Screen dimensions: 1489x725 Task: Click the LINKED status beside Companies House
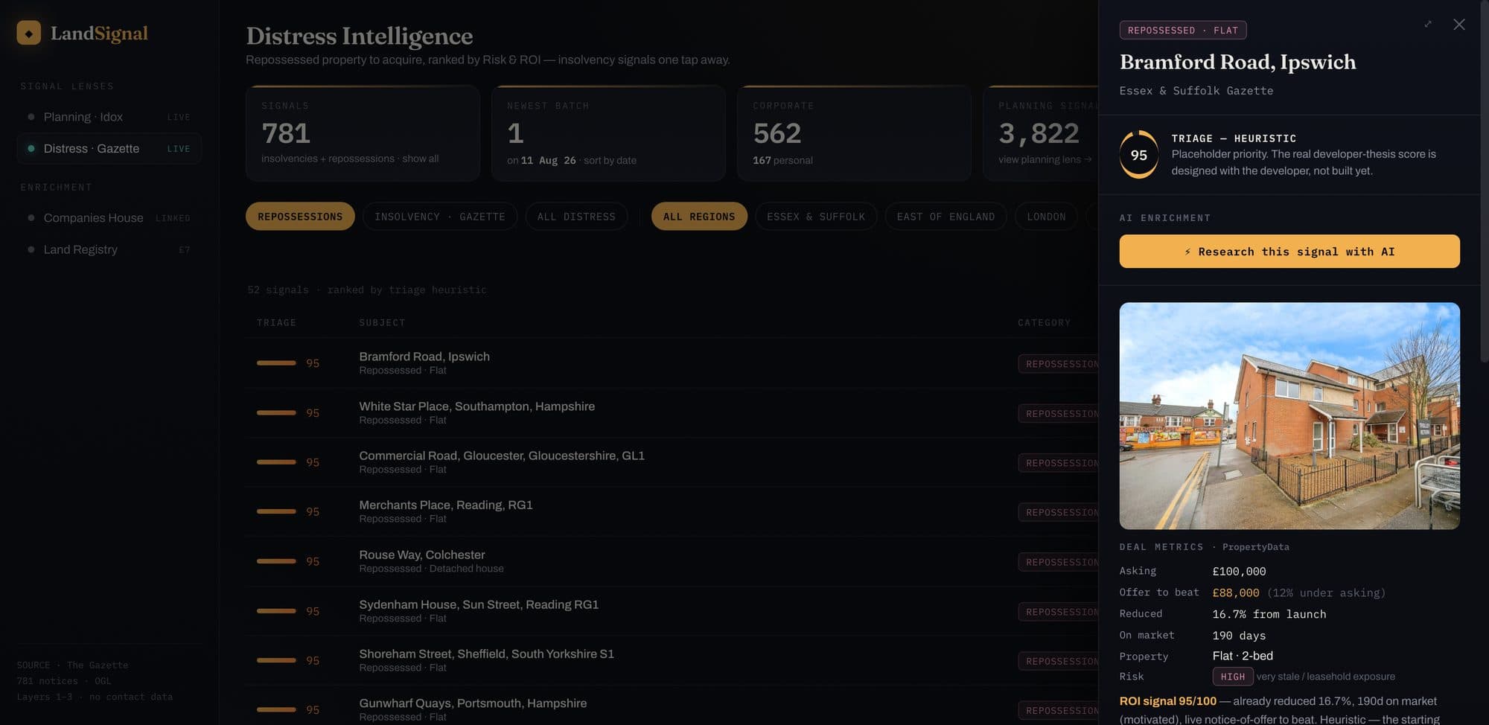pyautogui.click(x=173, y=218)
